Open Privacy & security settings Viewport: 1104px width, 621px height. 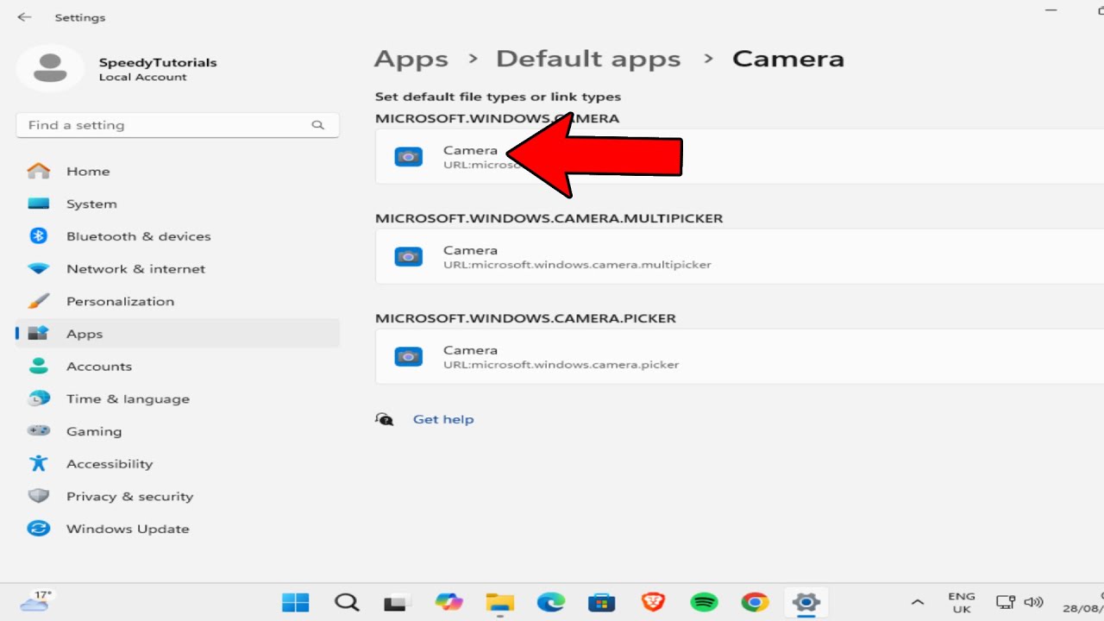(178, 497)
